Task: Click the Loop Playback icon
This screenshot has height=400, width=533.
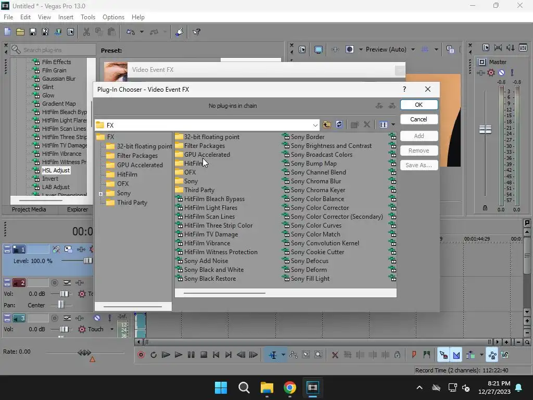Action: tap(154, 355)
